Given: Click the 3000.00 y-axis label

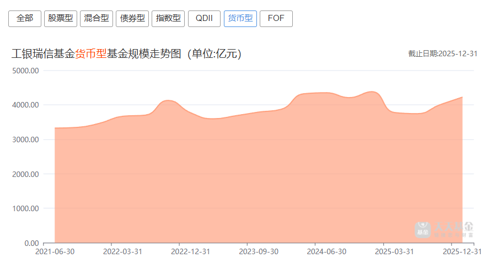Looking at the screenshot, I should pyautogui.click(x=25, y=139).
